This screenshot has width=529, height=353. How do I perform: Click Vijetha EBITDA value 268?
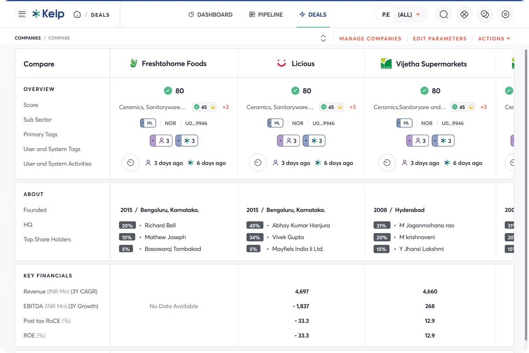[430, 306]
